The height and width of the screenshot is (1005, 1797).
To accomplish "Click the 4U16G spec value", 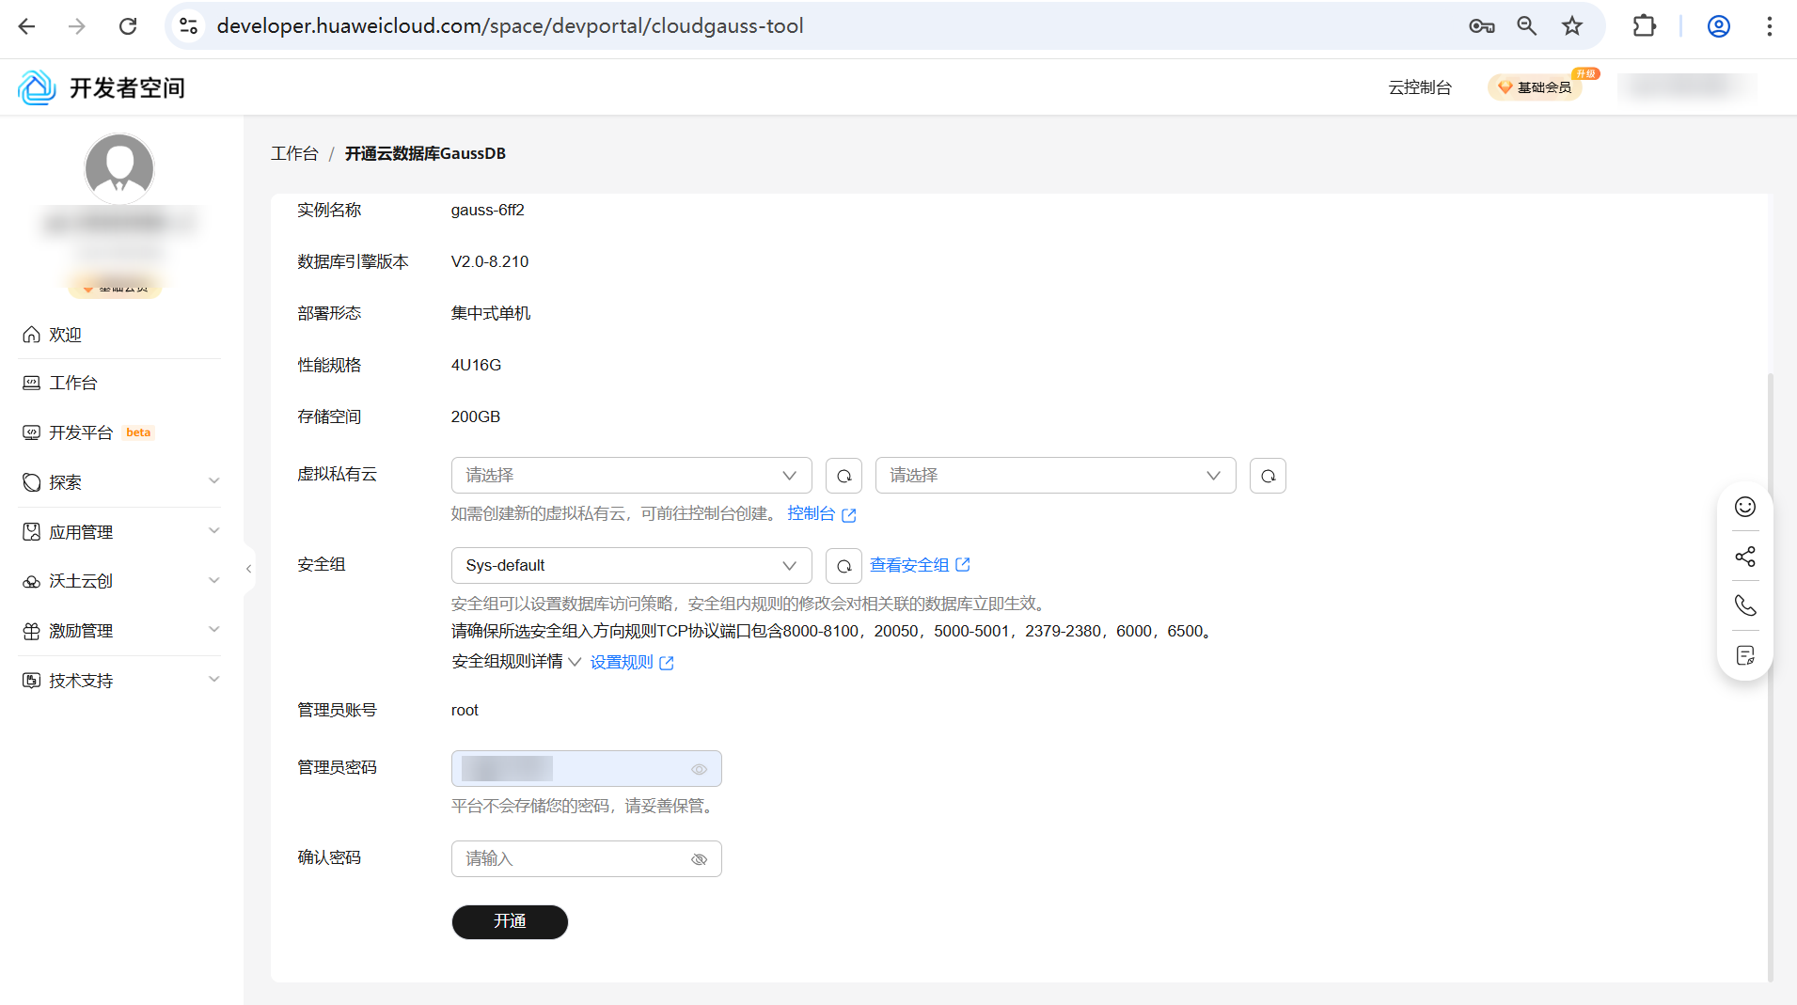I will point(476,366).
